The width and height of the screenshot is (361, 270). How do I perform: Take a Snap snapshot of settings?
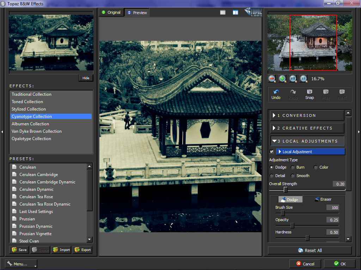pos(310,94)
